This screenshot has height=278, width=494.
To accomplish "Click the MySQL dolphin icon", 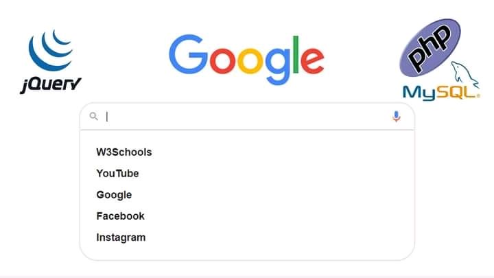I will pyautogui.click(x=464, y=75).
